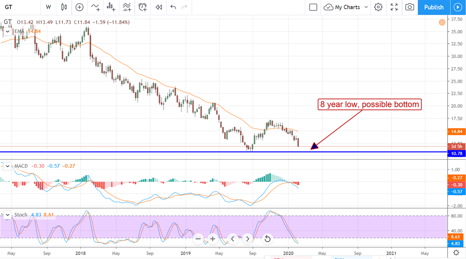
Task: Take a chart snapshot with the camera icon
Action: tap(409, 7)
